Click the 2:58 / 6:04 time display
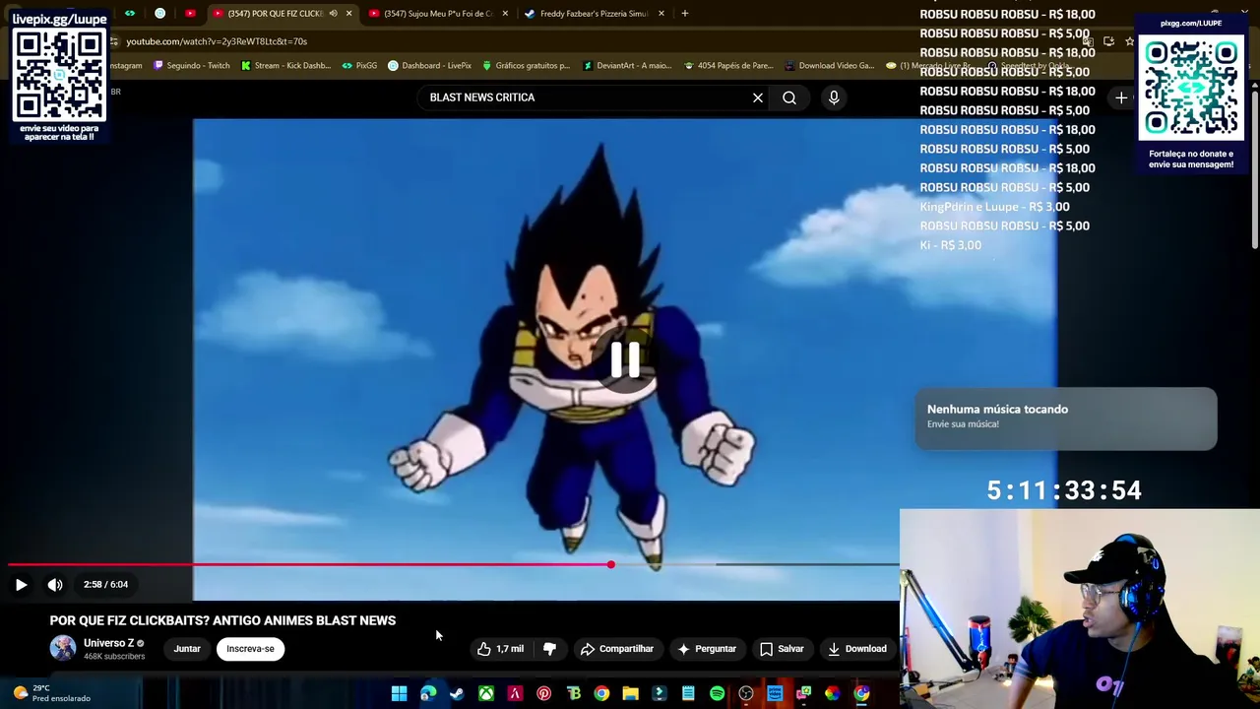The height and width of the screenshot is (709, 1260). 105,585
